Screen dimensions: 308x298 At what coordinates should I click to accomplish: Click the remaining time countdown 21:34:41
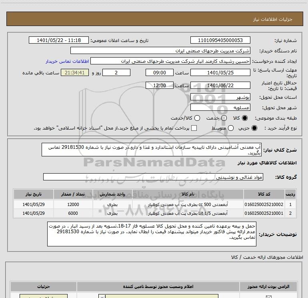tap(75, 72)
